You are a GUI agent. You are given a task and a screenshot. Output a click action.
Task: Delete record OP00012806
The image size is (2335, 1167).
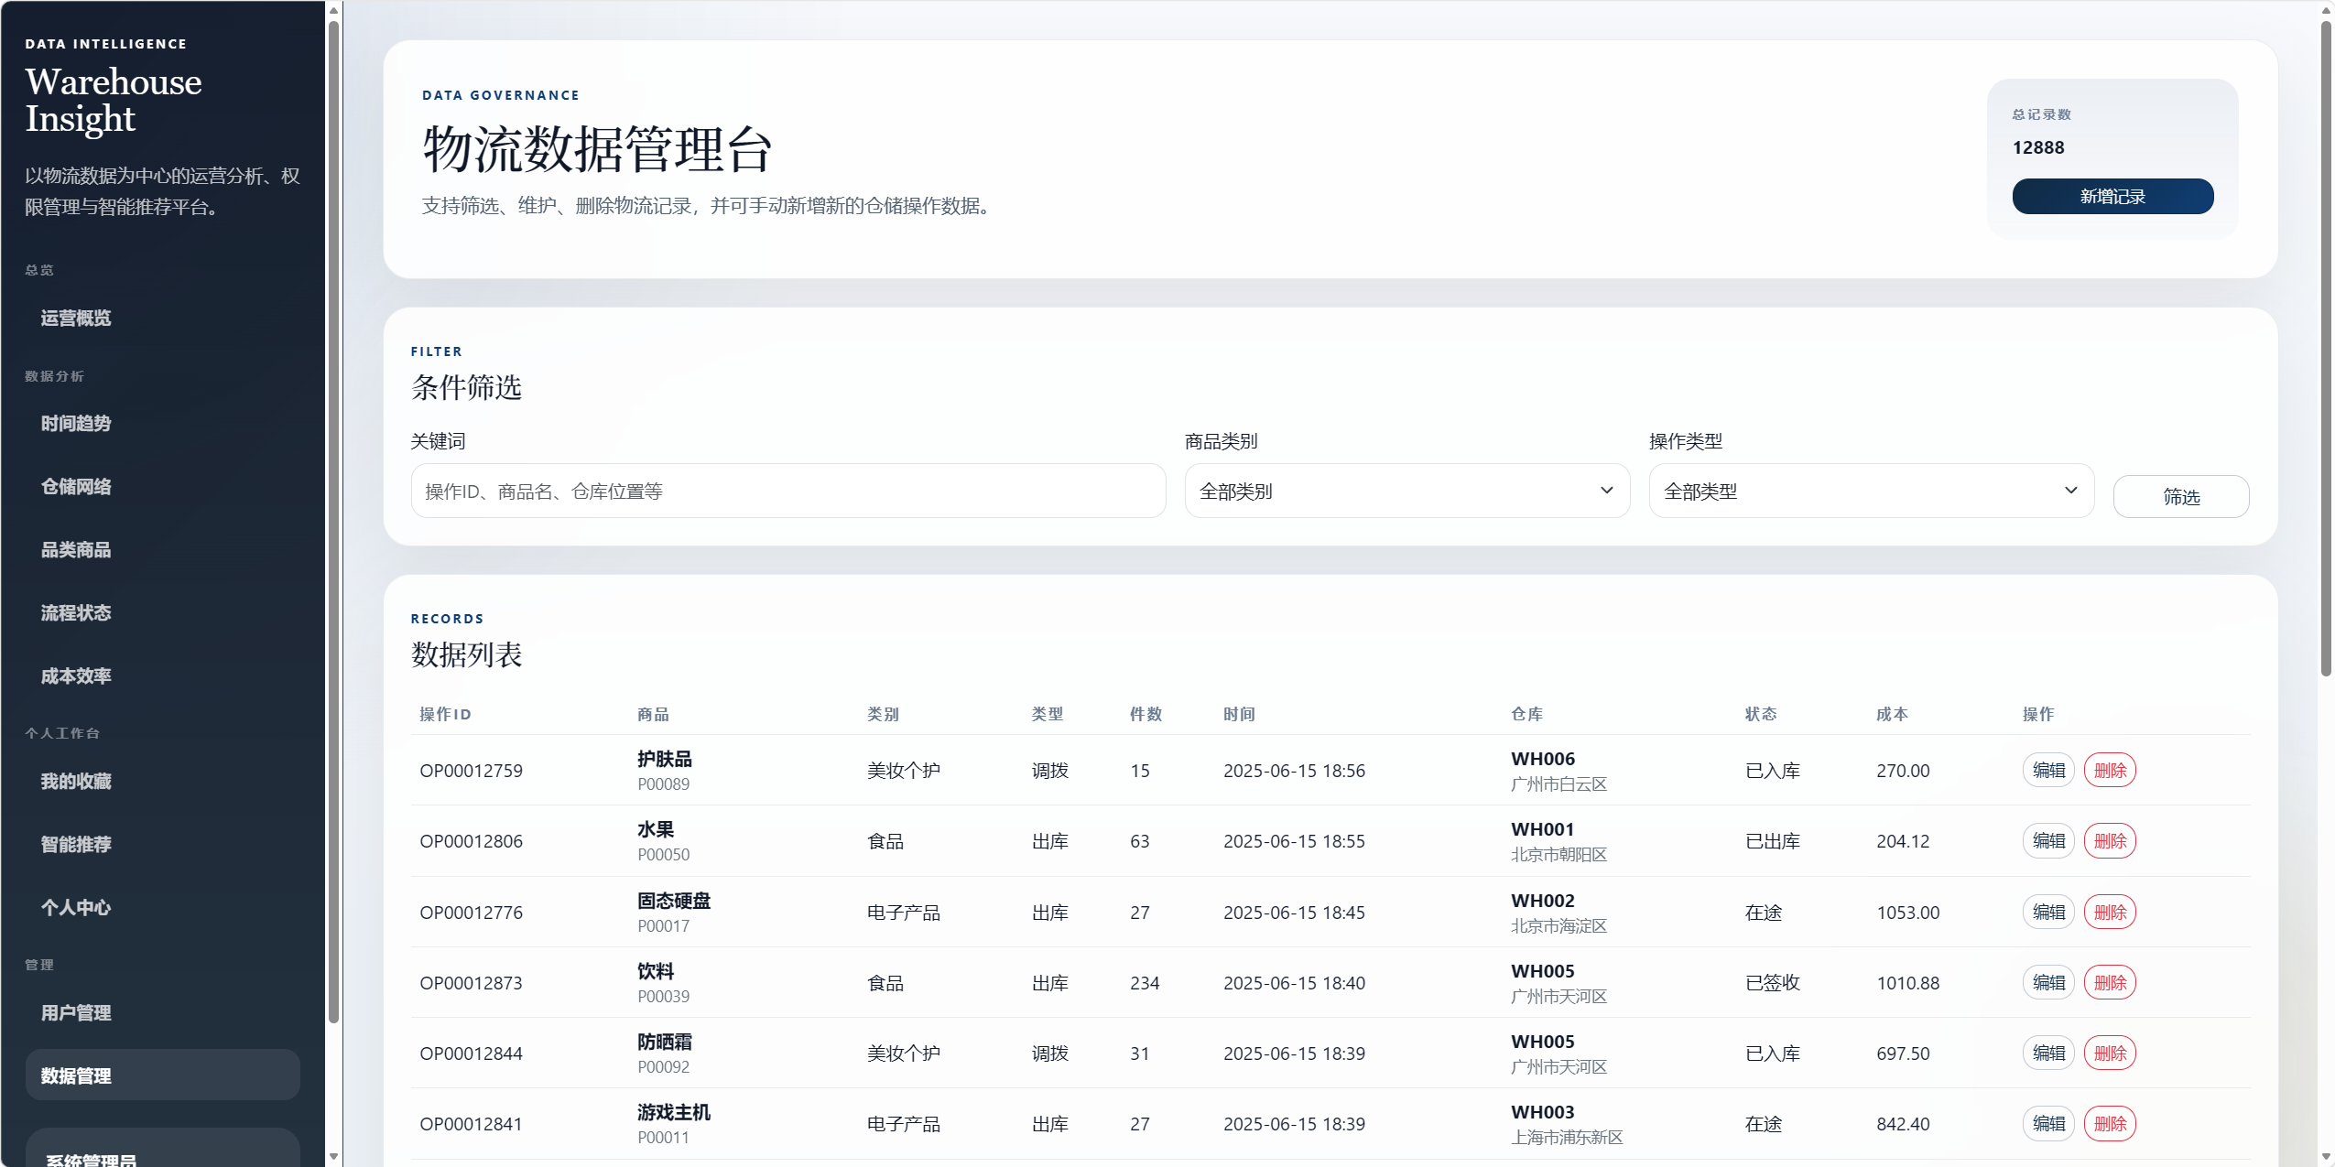coord(2109,840)
